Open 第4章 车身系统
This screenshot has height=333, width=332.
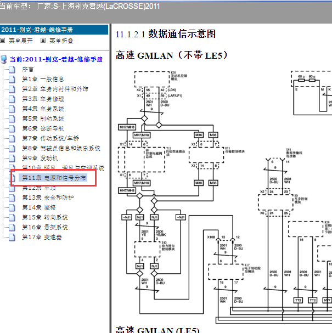43,109
